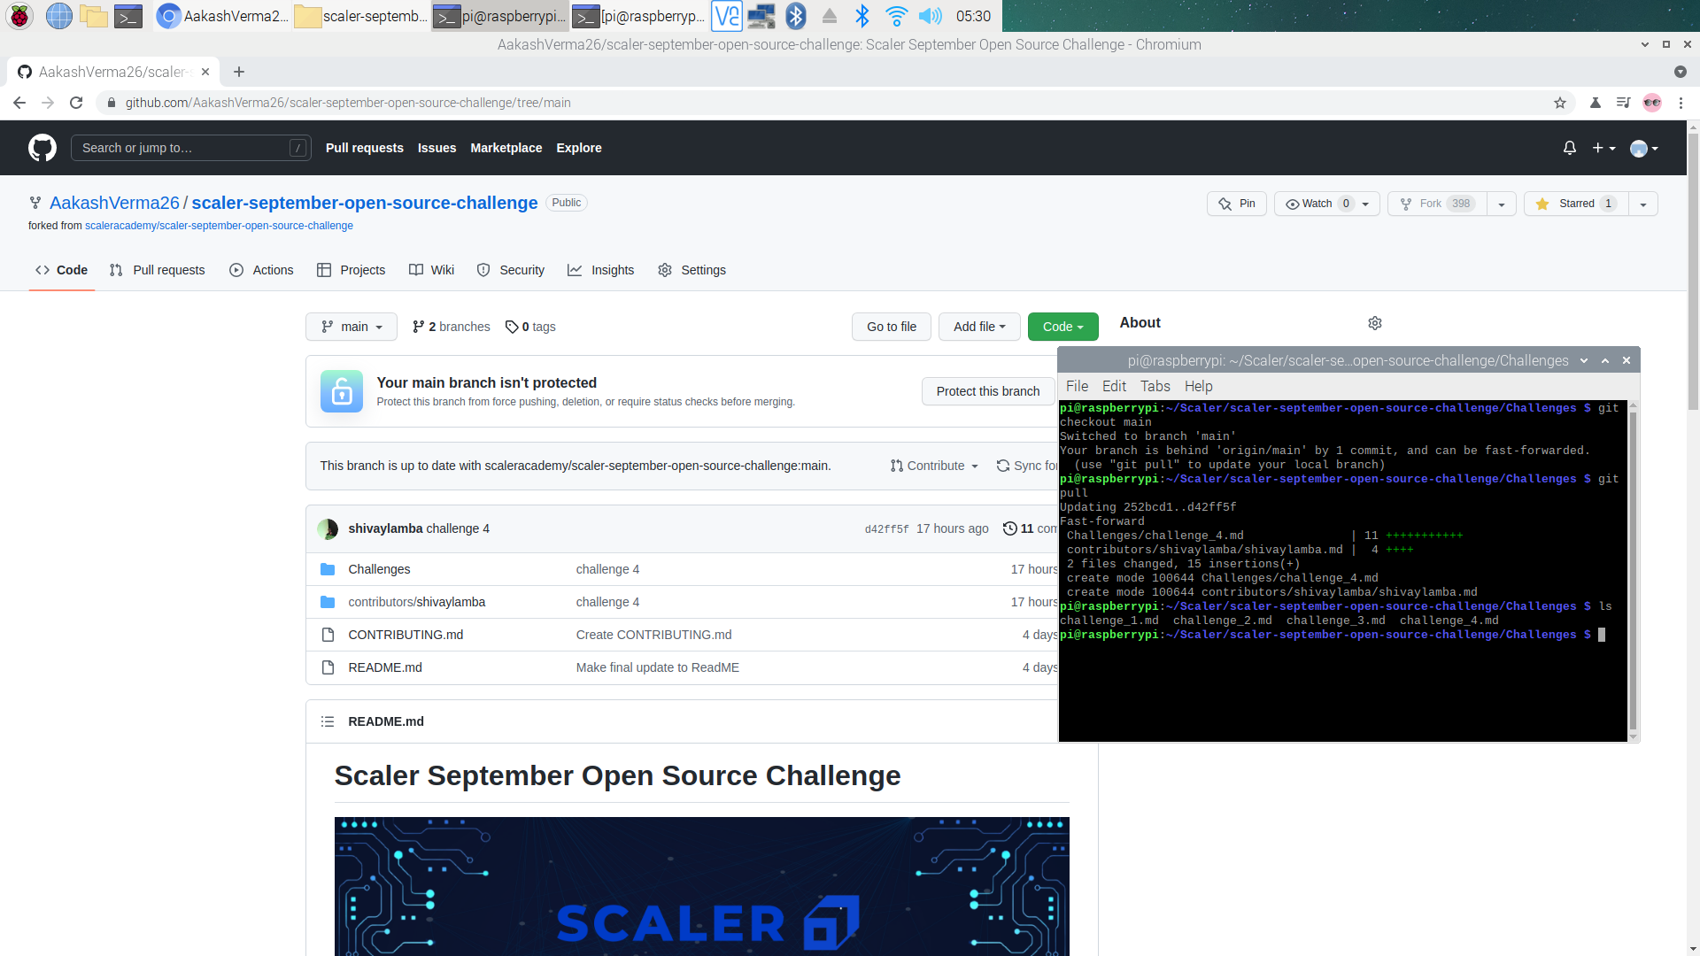Open the Explore header link
Screen dimensions: 1700x956
578,148
